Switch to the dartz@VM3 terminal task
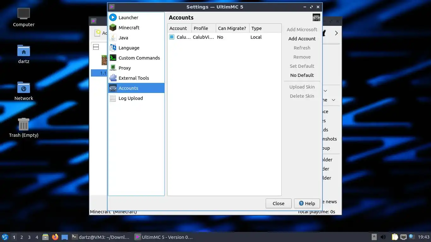This screenshot has width=431, height=242. (x=101, y=237)
